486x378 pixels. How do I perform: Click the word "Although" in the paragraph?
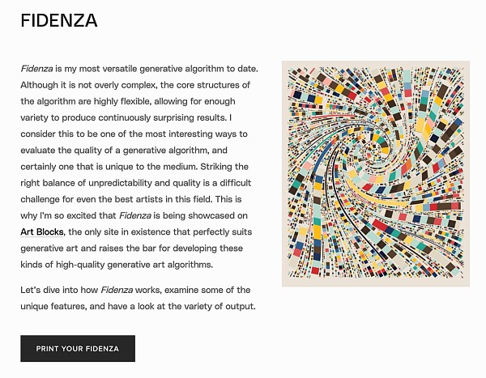[x=42, y=86]
